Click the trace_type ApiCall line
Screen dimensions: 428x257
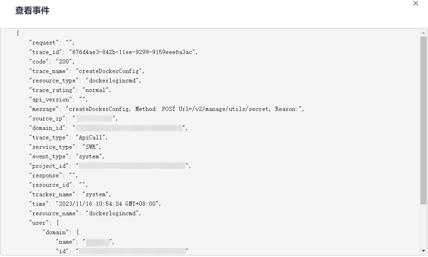coord(69,138)
